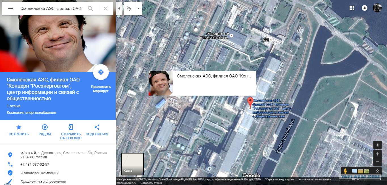This screenshot has width=387, height=185.
Task: Search nearby with the РЯДОМ icon
Action: click(x=45, y=127)
